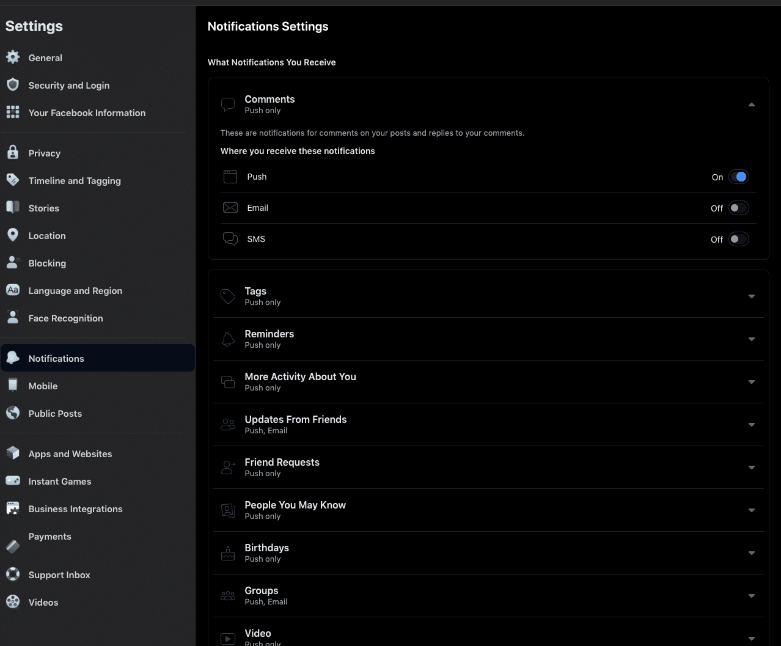
Task: Enable Email notifications for comments
Action: click(x=738, y=208)
